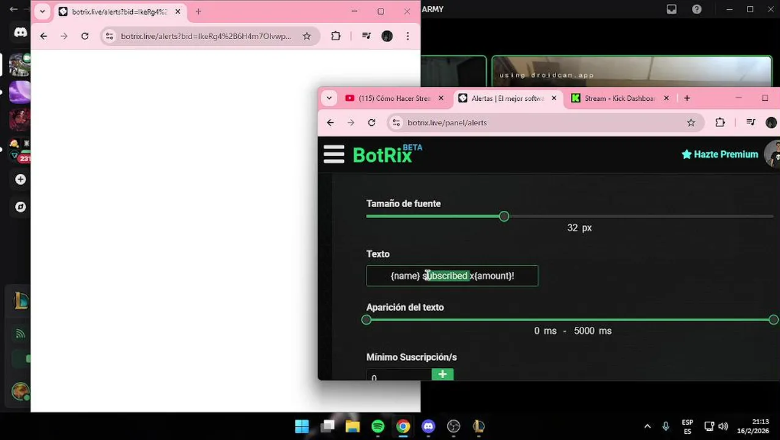Move the Aparición del texto end handle
This screenshot has height=440, width=780.
(x=774, y=320)
